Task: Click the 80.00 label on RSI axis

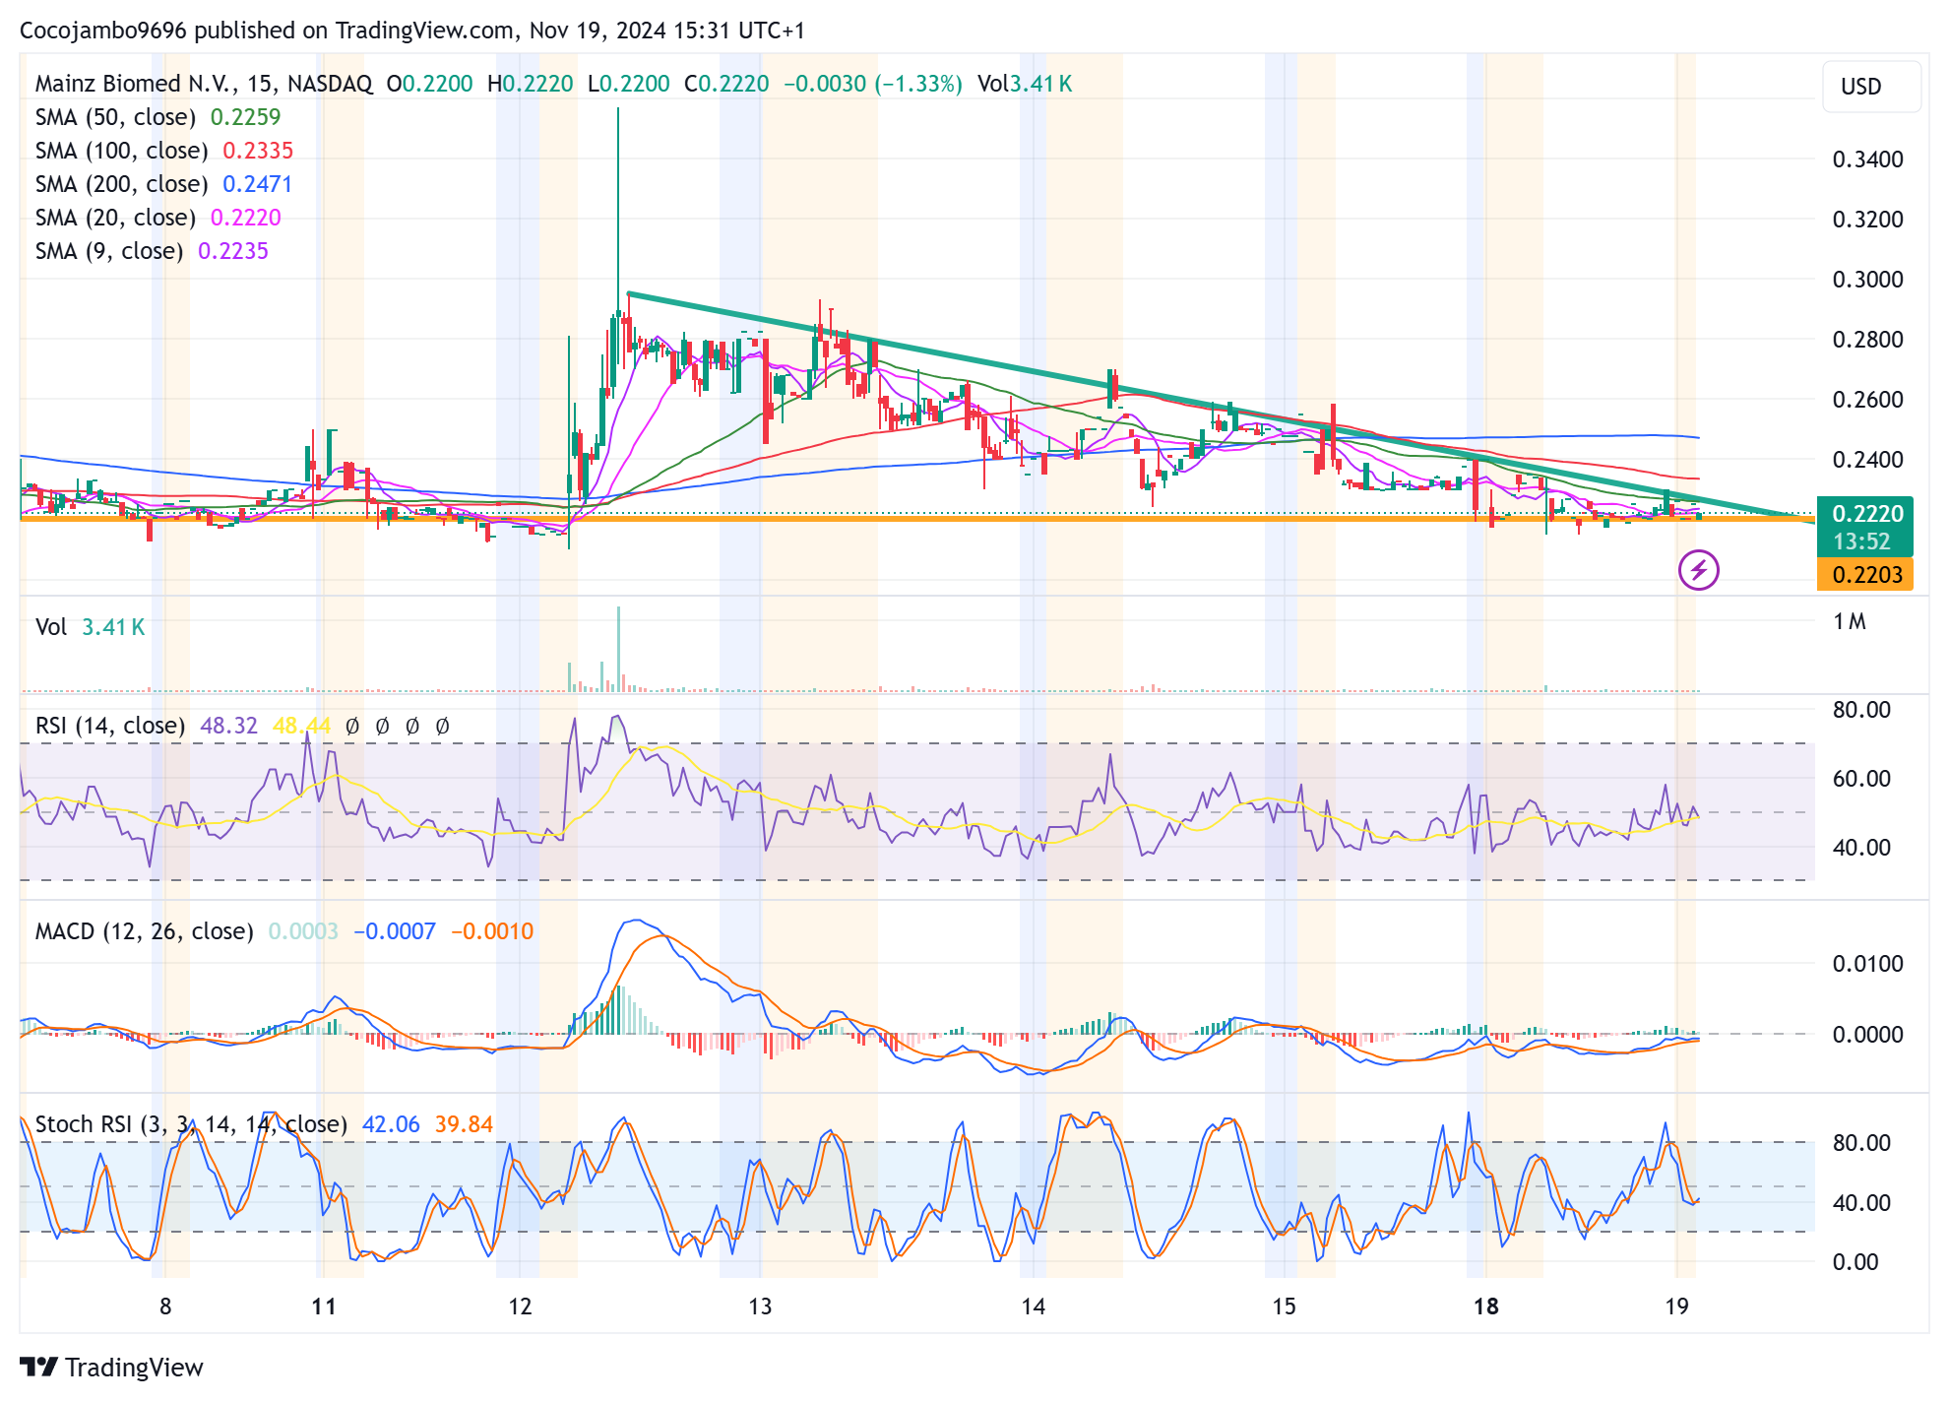Action: 1861,710
